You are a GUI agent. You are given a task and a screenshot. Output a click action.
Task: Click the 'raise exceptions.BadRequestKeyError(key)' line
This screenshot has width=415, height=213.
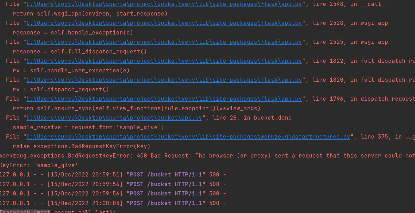tap(81, 146)
